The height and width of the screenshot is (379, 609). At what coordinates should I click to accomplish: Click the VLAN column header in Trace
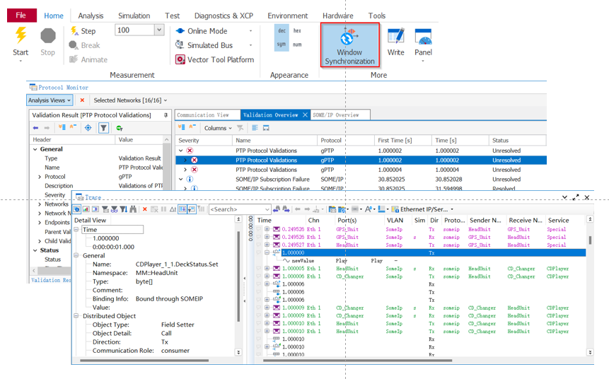[x=395, y=220]
